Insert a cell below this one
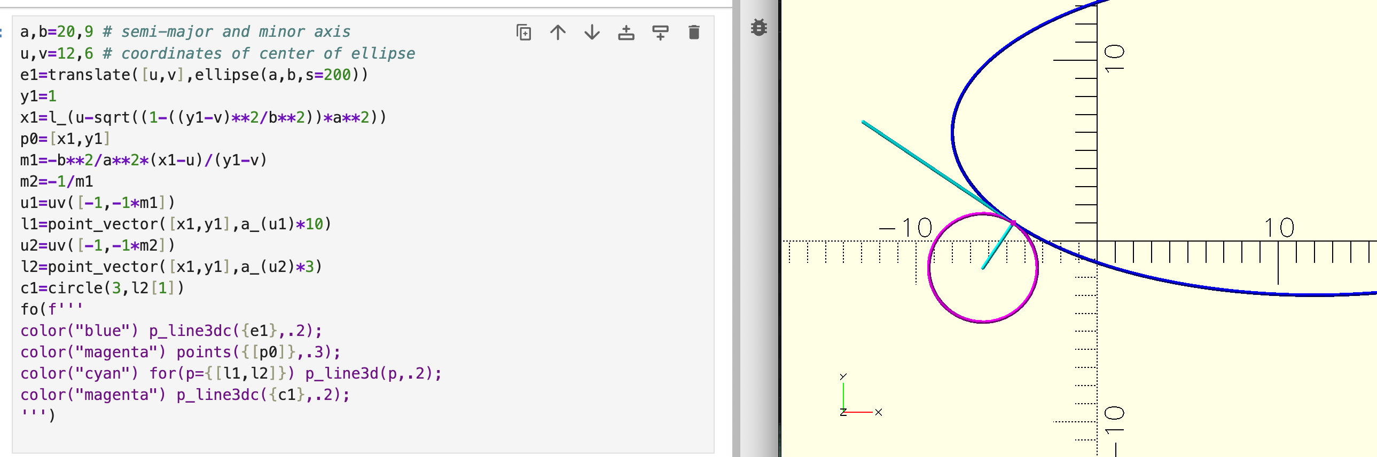The height and width of the screenshot is (457, 1377). (x=660, y=33)
